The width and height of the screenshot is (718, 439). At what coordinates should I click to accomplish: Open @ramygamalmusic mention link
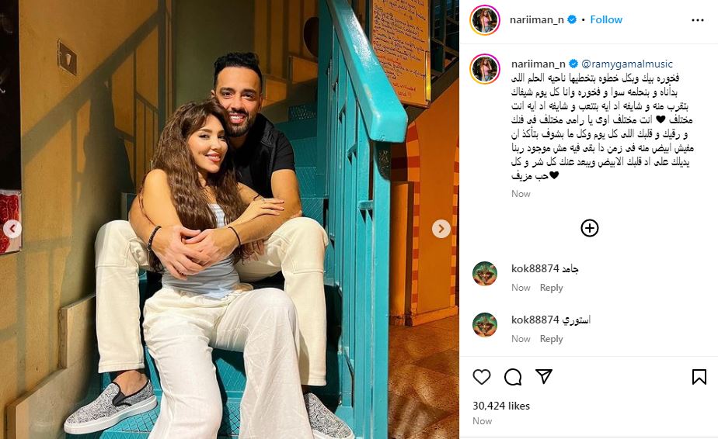click(x=627, y=64)
